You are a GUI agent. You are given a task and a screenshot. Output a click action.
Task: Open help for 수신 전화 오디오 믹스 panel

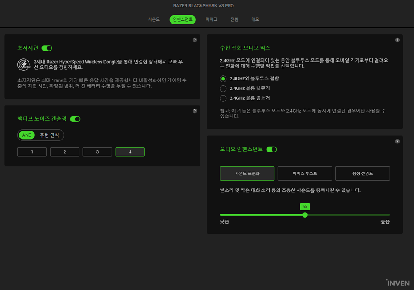(x=397, y=40)
